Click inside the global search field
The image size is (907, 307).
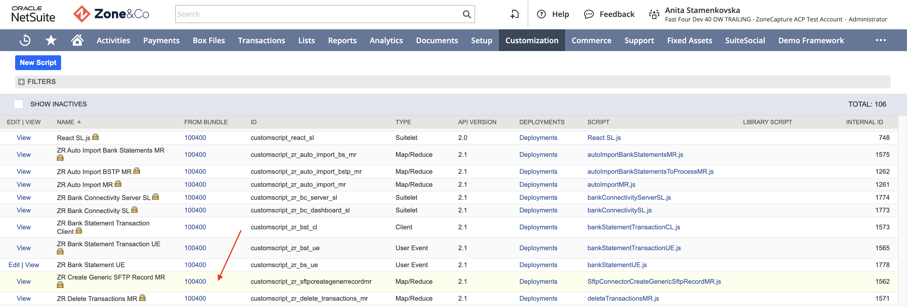pyautogui.click(x=317, y=14)
